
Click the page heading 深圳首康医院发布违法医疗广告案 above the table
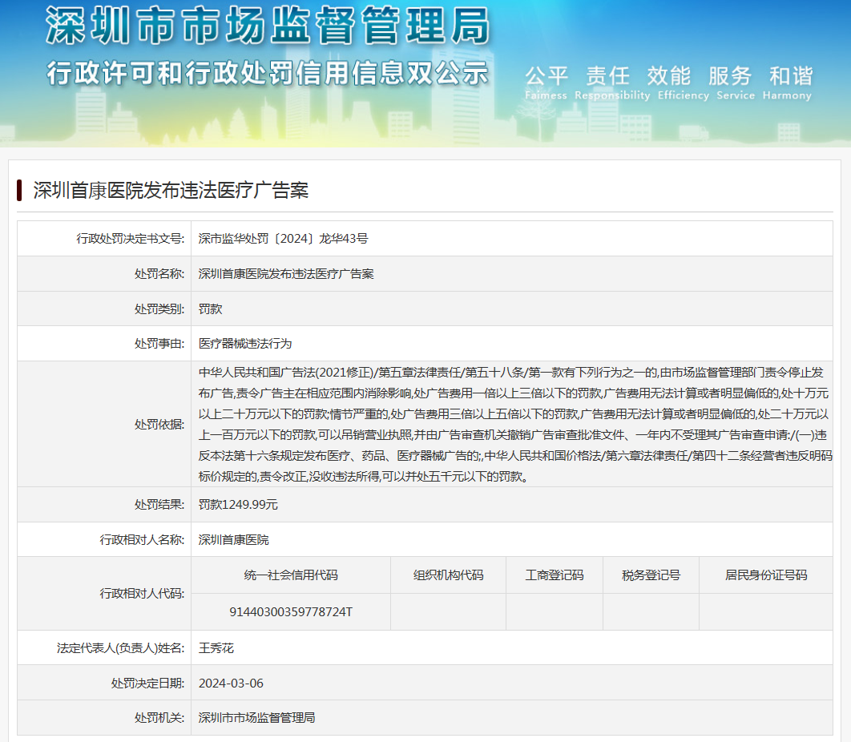coord(171,191)
